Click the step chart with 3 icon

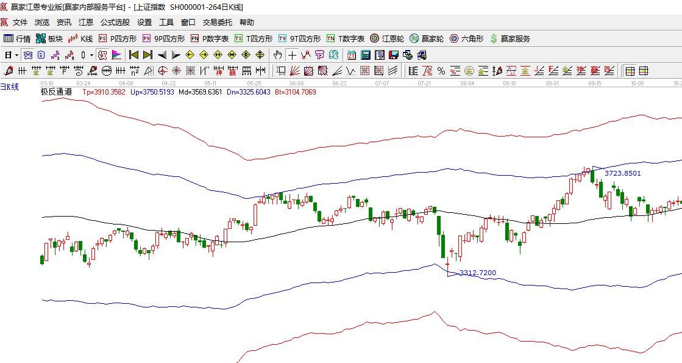pos(55,55)
